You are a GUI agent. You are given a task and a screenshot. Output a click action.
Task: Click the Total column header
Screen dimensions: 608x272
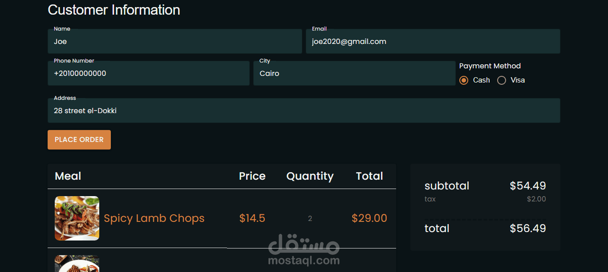pyautogui.click(x=369, y=176)
